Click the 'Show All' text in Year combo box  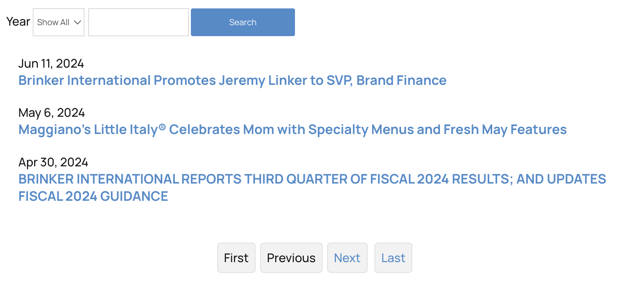(53, 22)
